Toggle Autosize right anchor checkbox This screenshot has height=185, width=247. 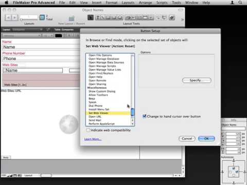tap(237, 172)
